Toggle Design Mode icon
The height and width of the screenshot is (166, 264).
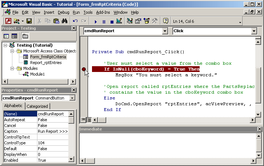(x=119, y=21)
